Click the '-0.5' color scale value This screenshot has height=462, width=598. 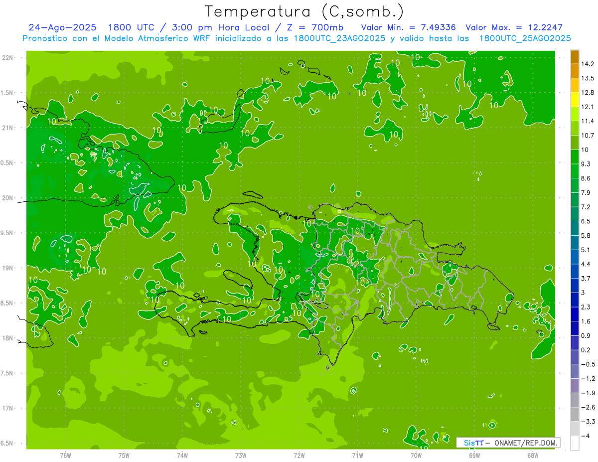click(x=588, y=364)
